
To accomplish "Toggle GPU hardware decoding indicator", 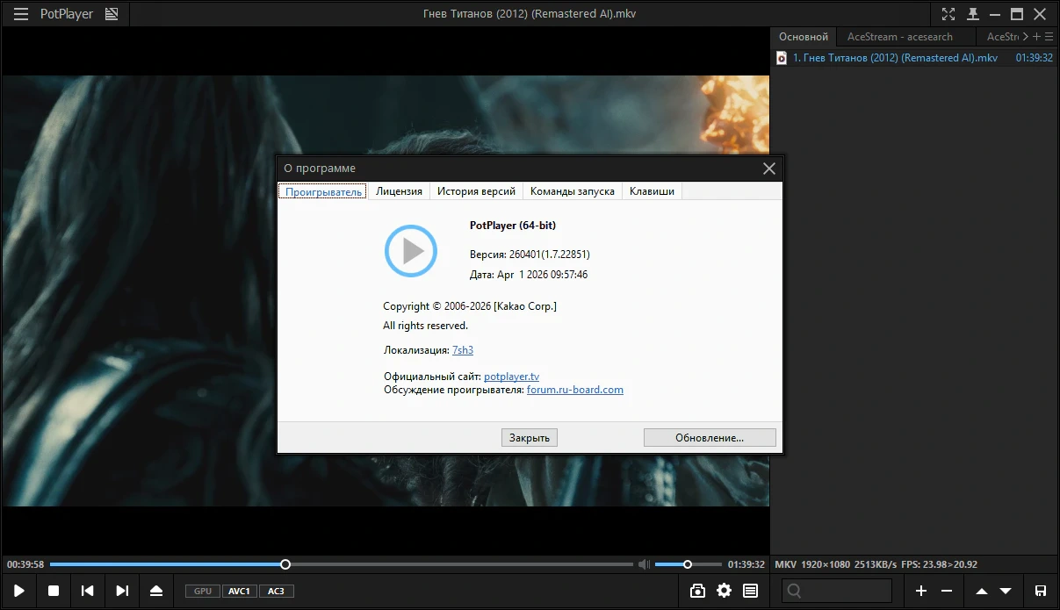I will click(x=203, y=591).
